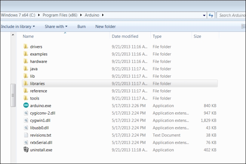Click the 76 KB size value
The width and height of the screenshot is (246, 164).
click(x=211, y=143)
